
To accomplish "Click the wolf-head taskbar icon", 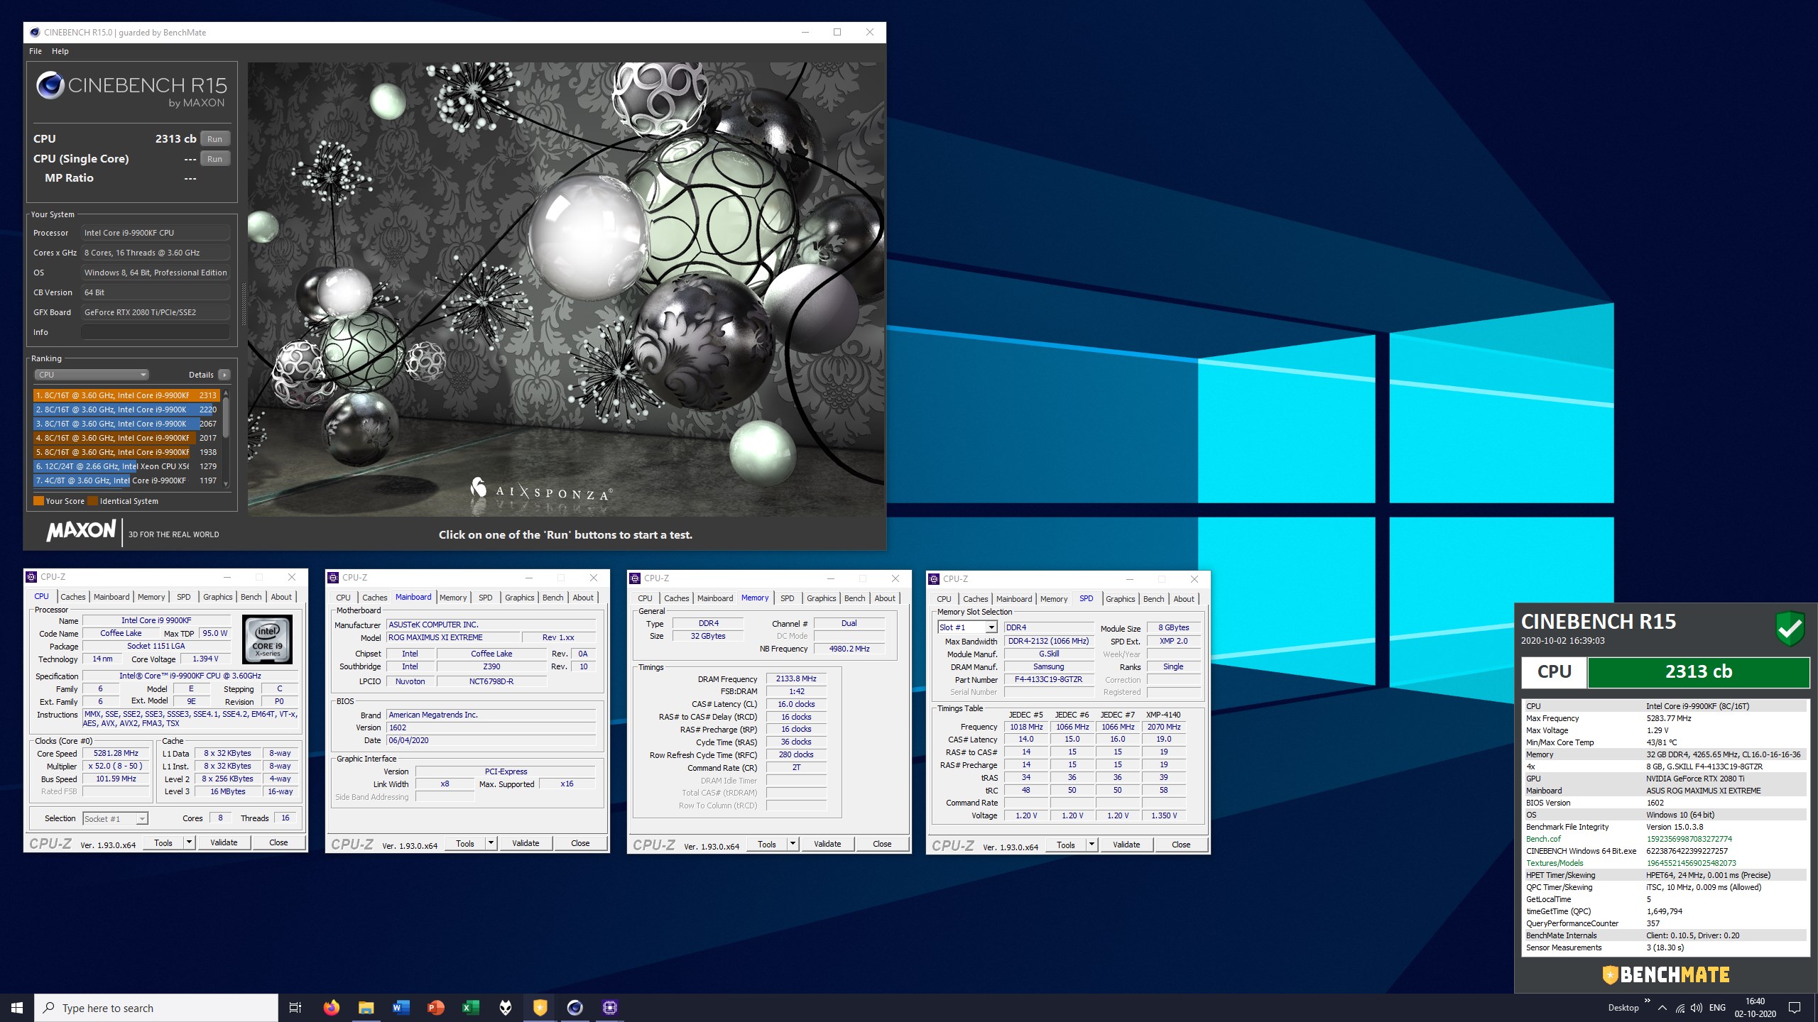I will point(505,1008).
